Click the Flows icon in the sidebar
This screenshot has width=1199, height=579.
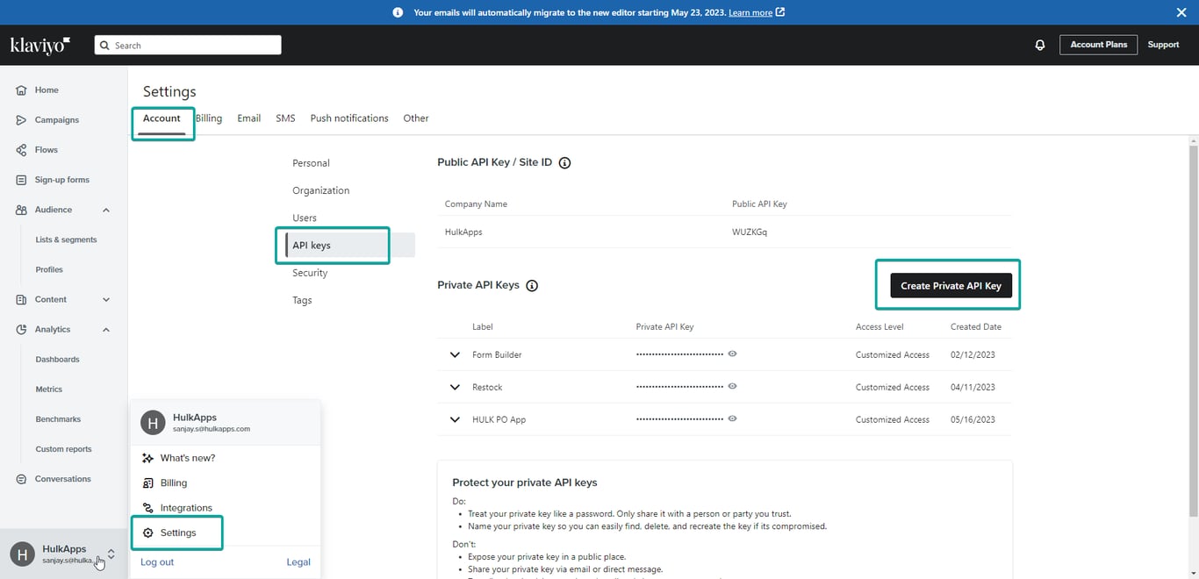pos(21,150)
